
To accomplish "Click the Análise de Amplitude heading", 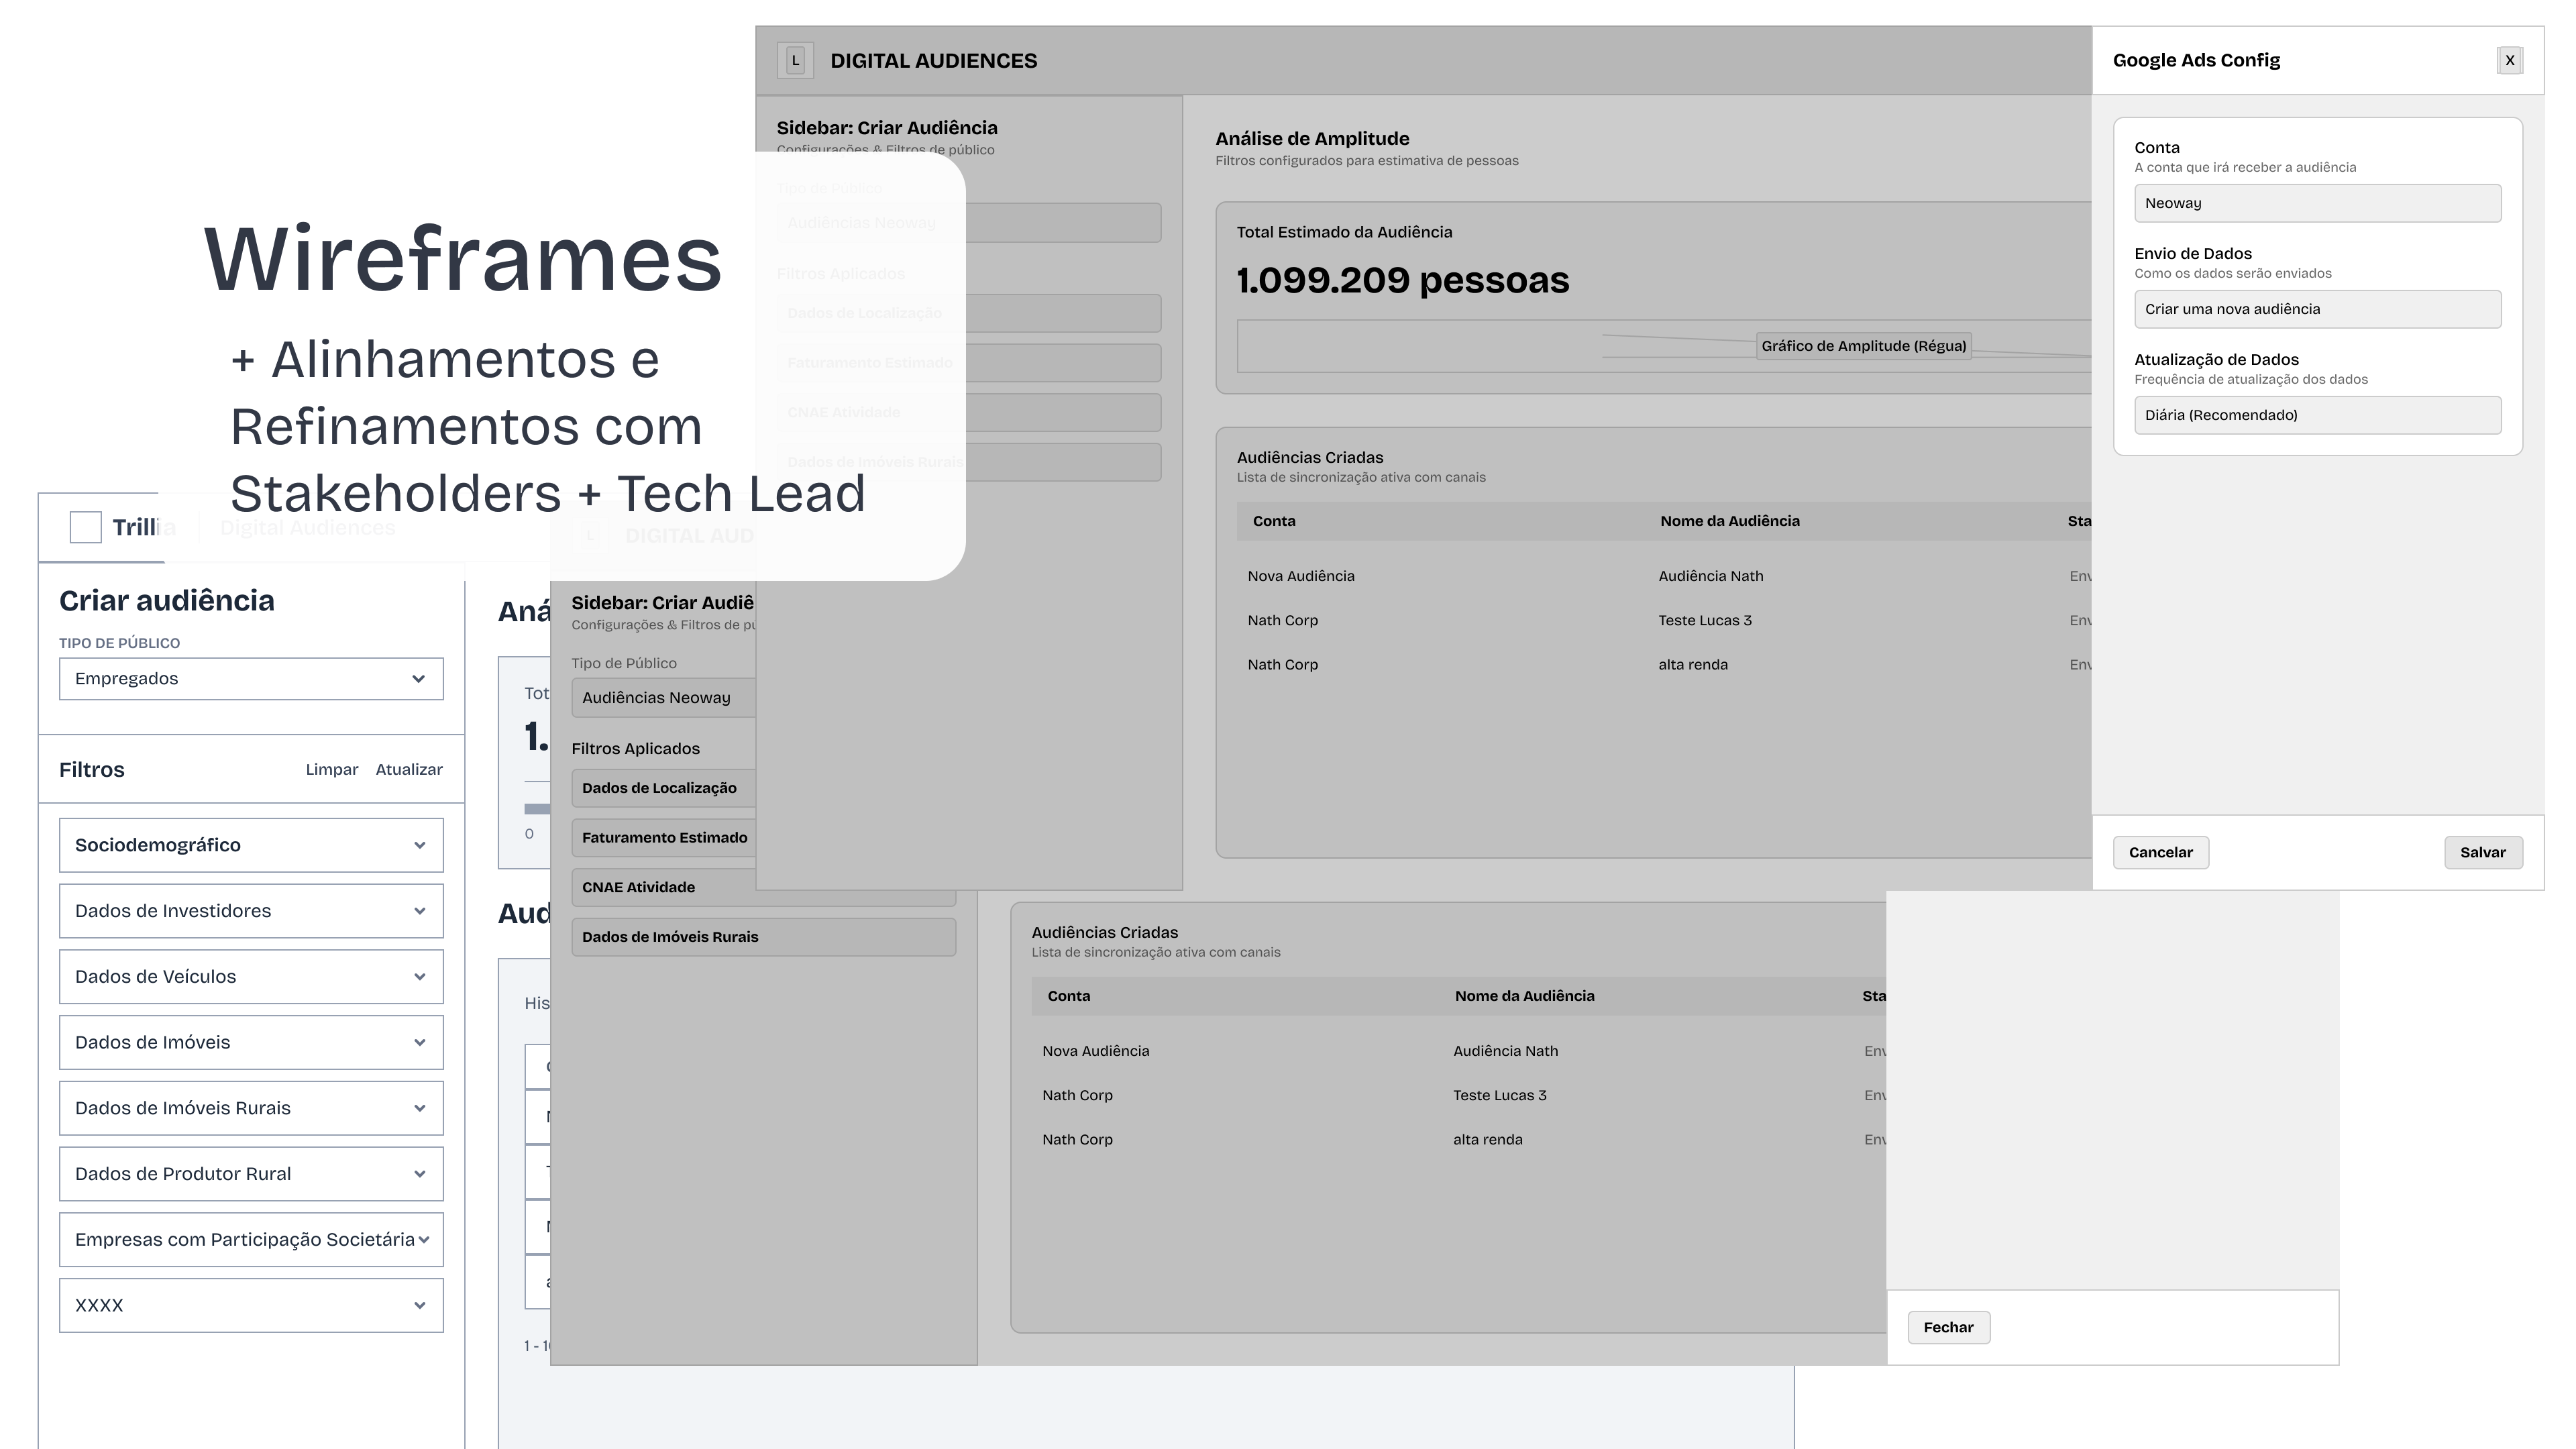I will pos(1312,139).
